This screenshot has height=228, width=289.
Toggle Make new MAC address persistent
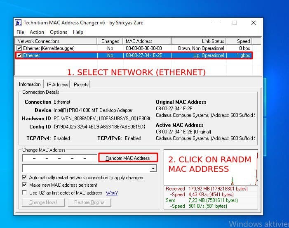25,185
